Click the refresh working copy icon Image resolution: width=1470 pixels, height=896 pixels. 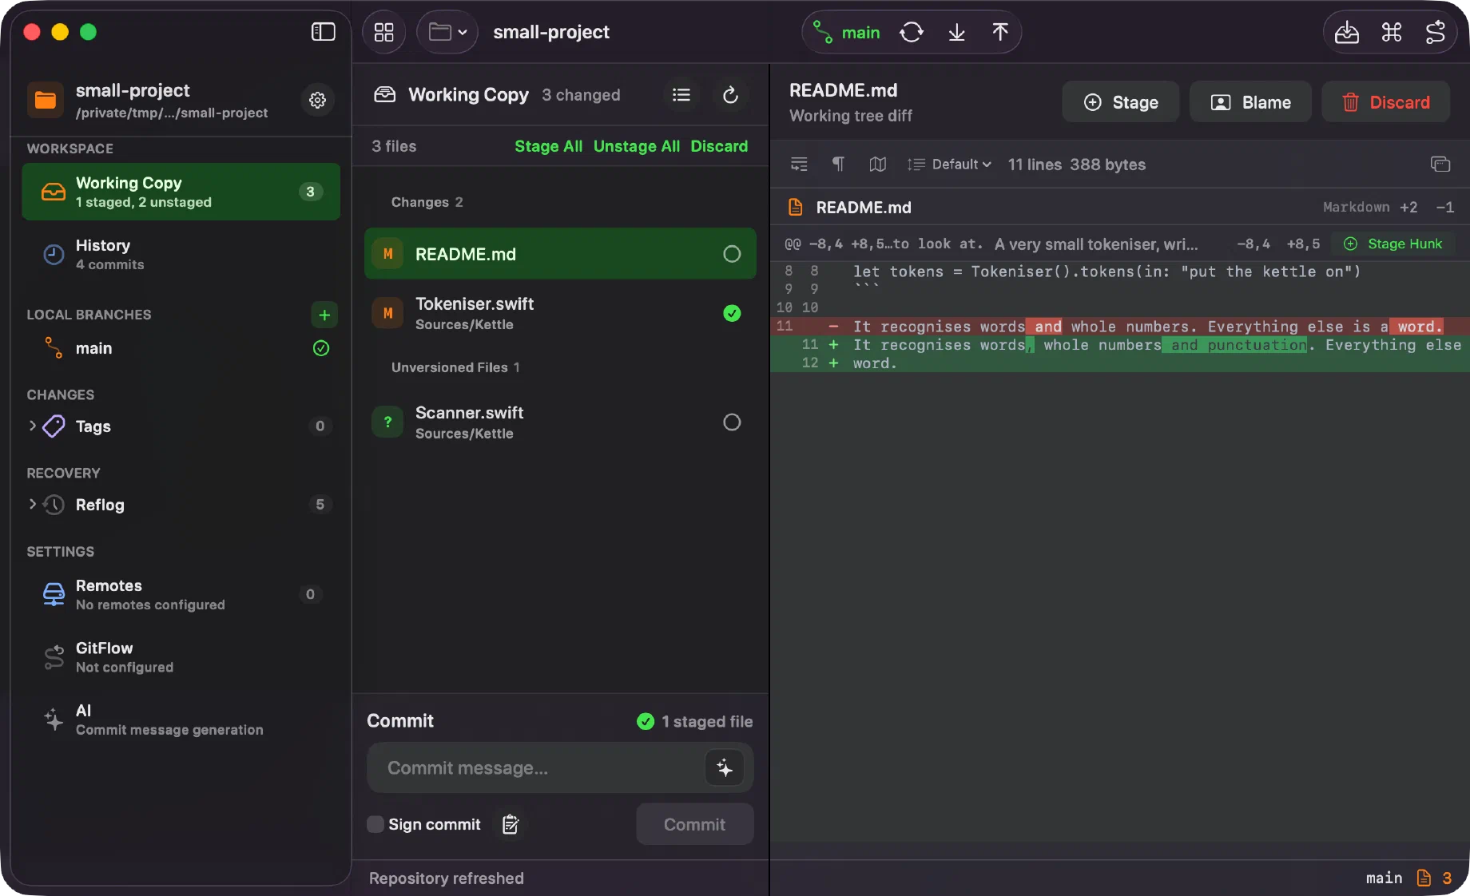[x=730, y=95]
